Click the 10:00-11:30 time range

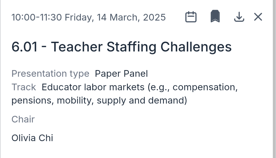pyautogui.click(x=37, y=17)
